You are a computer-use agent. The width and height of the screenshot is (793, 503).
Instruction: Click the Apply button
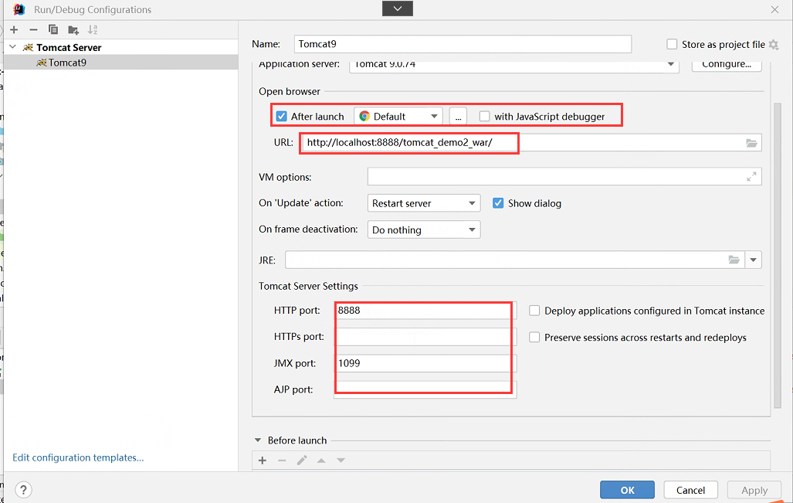754,490
